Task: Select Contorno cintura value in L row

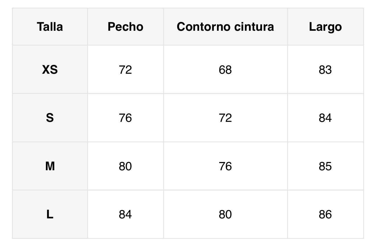Action: tap(225, 214)
